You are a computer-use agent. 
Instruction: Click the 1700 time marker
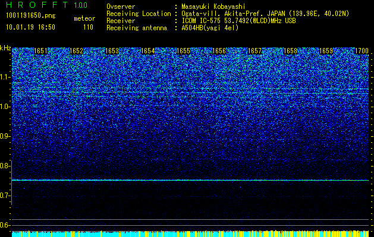click(x=362, y=51)
